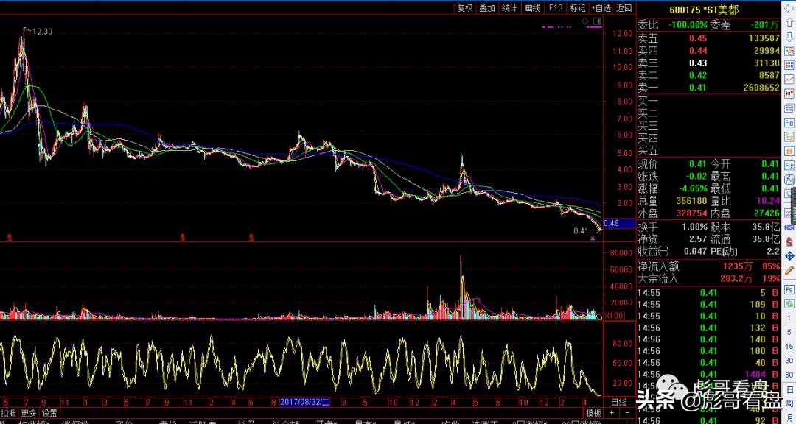
Task: Click the 换手 value 1.00%
Action: pyautogui.click(x=694, y=226)
